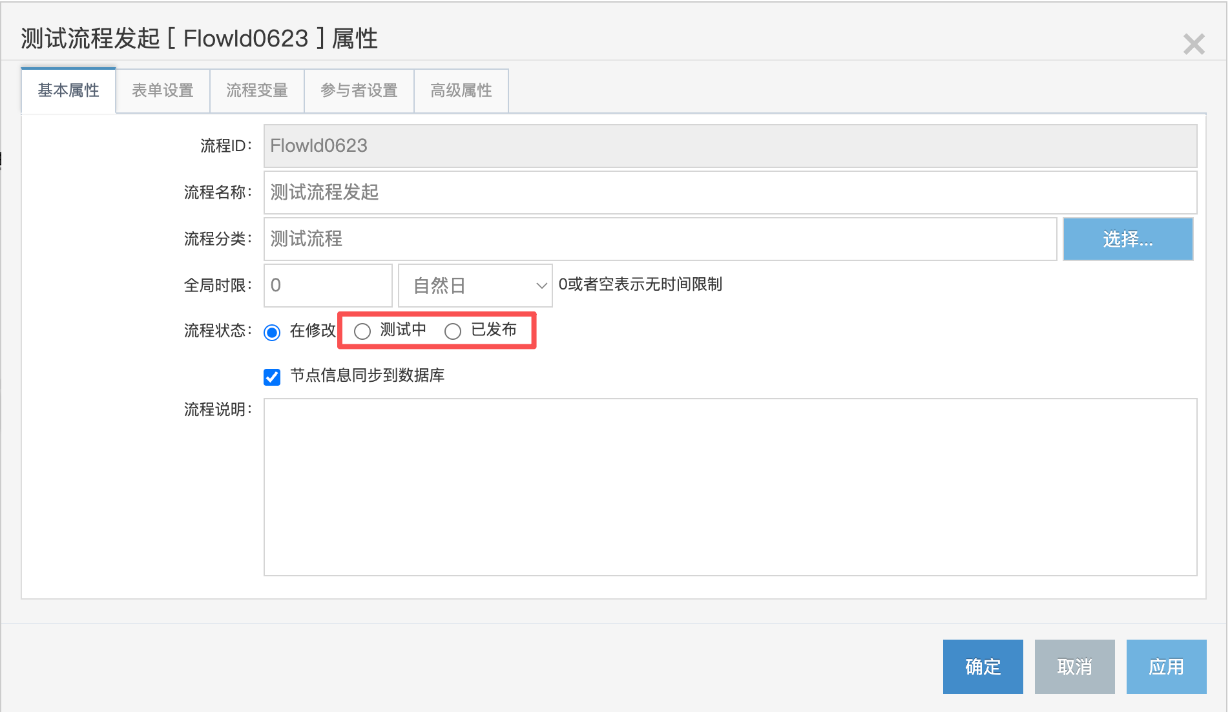
Task: Click the 流程分类 input field
Action: pyautogui.click(x=660, y=239)
